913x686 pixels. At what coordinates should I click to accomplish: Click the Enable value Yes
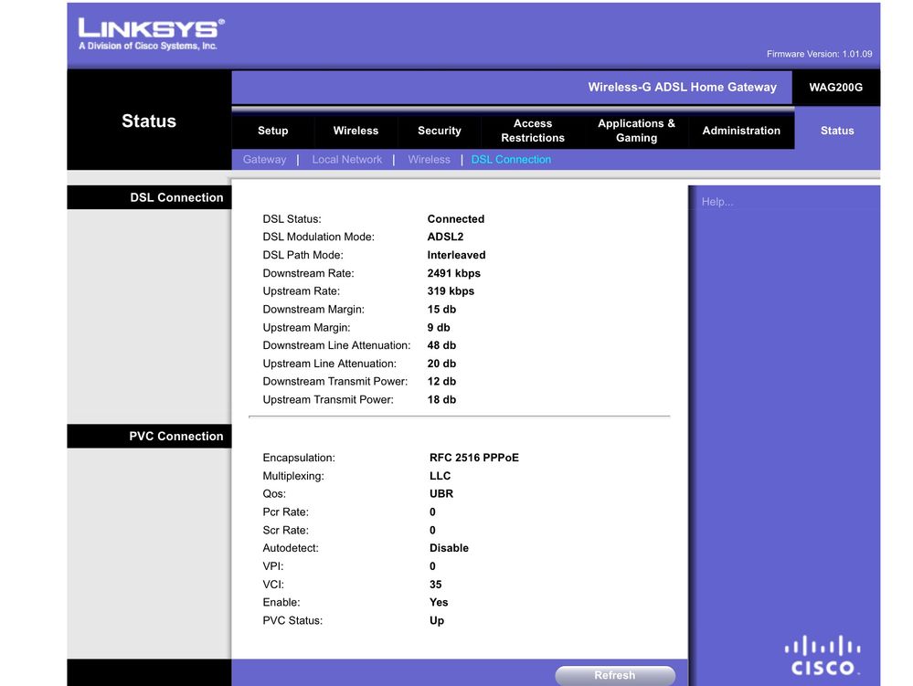pyautogui.click(x=439, y=602)
